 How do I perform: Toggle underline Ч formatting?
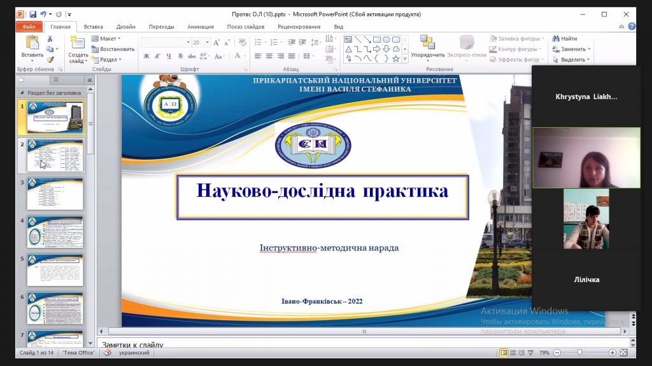pyautogui.click(x=169, y=56)
